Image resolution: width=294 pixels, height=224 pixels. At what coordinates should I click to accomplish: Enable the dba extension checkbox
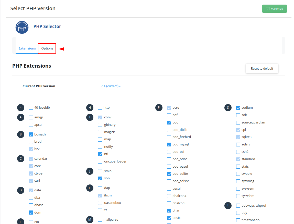(x=31, y=198)
